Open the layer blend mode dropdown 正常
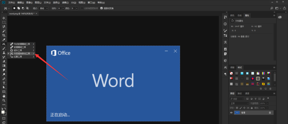The width and height of the screenshot is (288, 124). (239, 103)
